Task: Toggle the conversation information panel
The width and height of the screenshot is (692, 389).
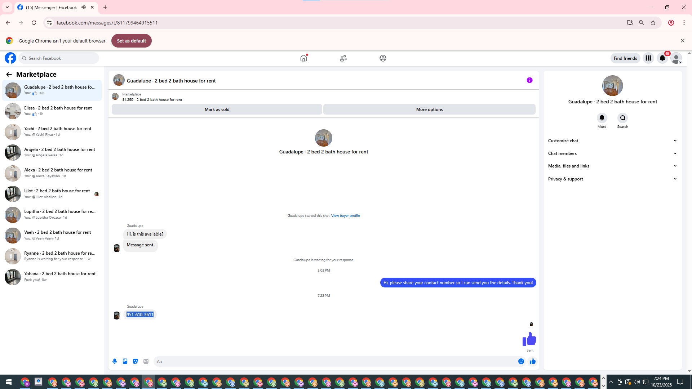Action: pos(529,80)
